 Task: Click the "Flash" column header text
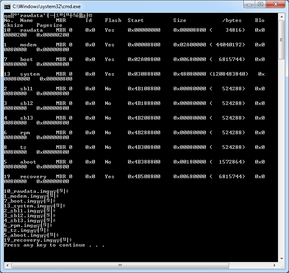pyautogui.click(x=113, y=20)
